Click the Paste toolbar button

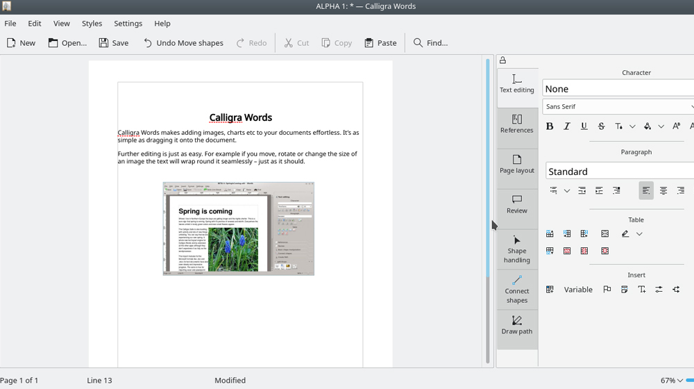[380, 43]
